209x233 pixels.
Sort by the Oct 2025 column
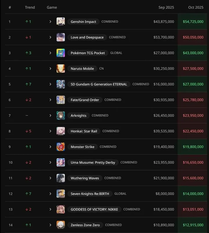tap(196, 7)
